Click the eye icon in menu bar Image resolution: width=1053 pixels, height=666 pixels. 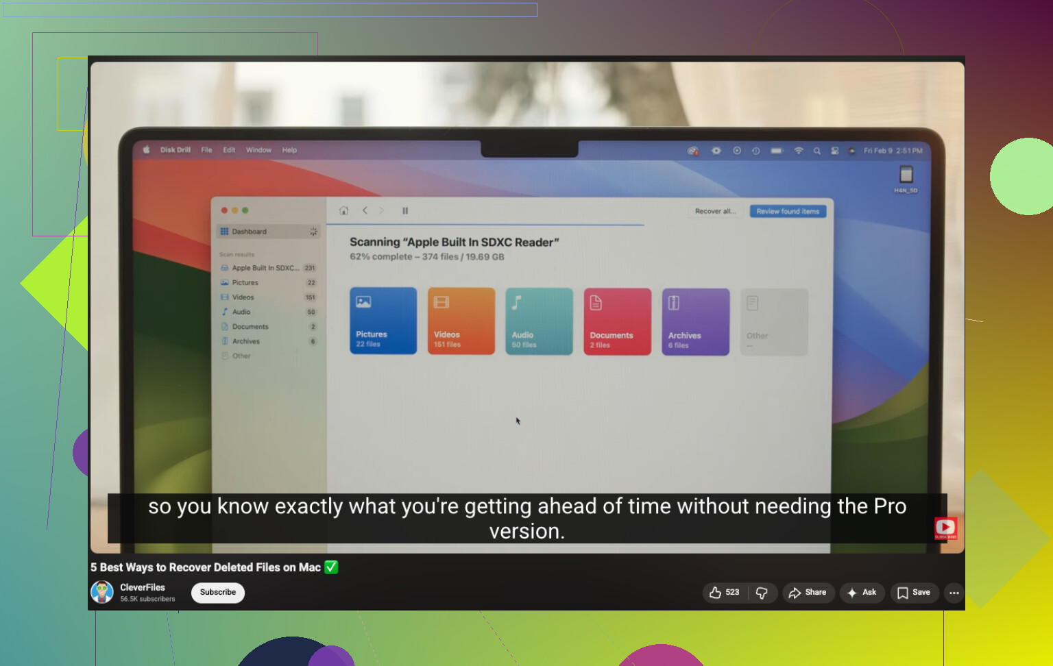click(x=716, y=151)
